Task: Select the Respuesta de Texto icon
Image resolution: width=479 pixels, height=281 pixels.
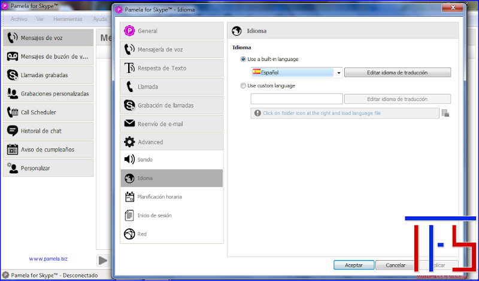Action: [x=129, y=68]
